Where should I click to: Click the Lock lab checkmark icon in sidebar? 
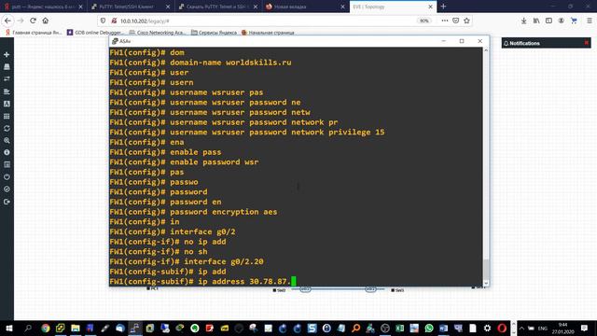7,189
